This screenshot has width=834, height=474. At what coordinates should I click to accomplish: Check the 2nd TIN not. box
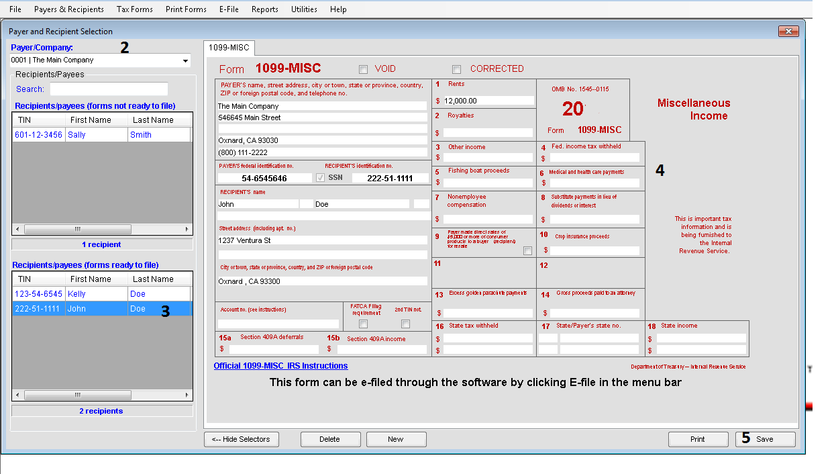coord(405,324)
